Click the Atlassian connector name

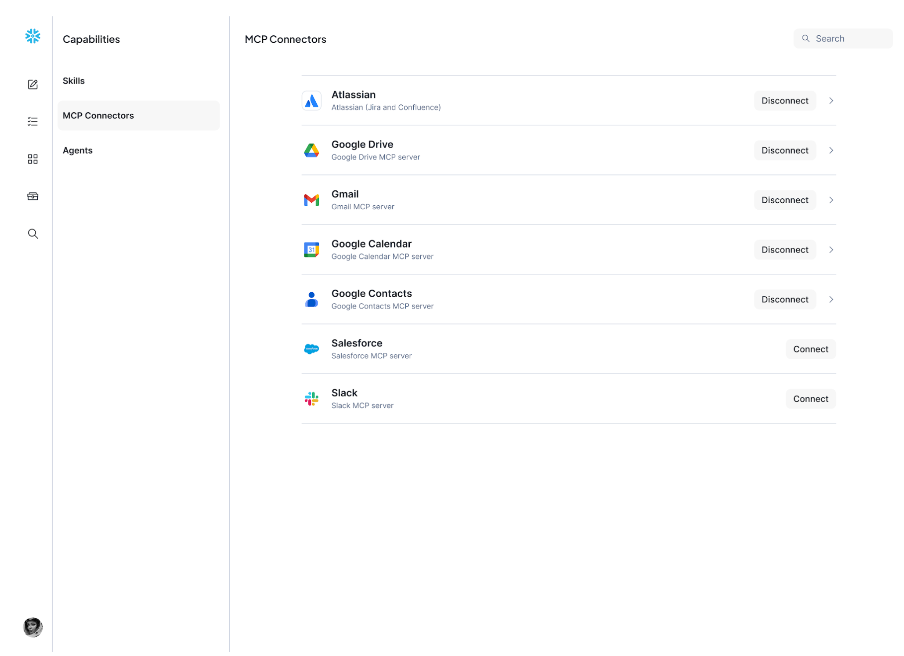tap(354, 95)
